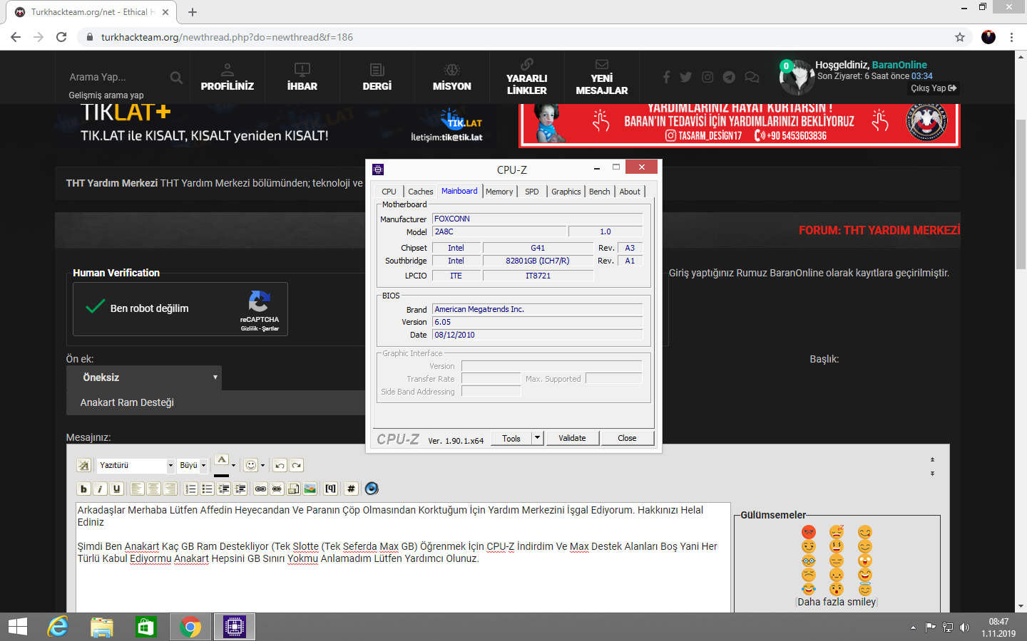Image resolution: width=1027 pixels, height=641 pixels.
Task: Insert an ordered numbered list
Action: [190, 489]
